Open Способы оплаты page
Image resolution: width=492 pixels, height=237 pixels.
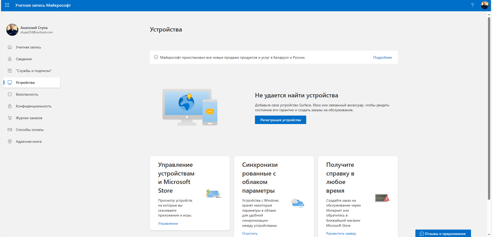point(32,130)
